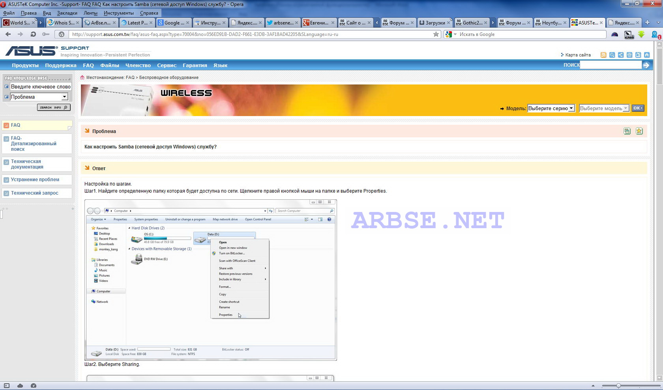Image resolution: width=663 pixels, height=390 pixels.
Task: Close the 'Google ...' tab
Action: 187,23
